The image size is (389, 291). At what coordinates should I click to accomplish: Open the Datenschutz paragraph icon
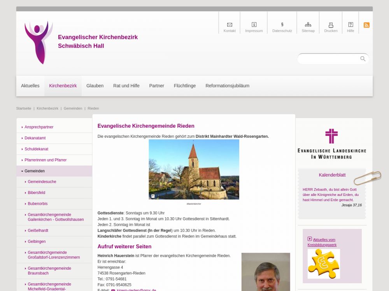[282, 25]
